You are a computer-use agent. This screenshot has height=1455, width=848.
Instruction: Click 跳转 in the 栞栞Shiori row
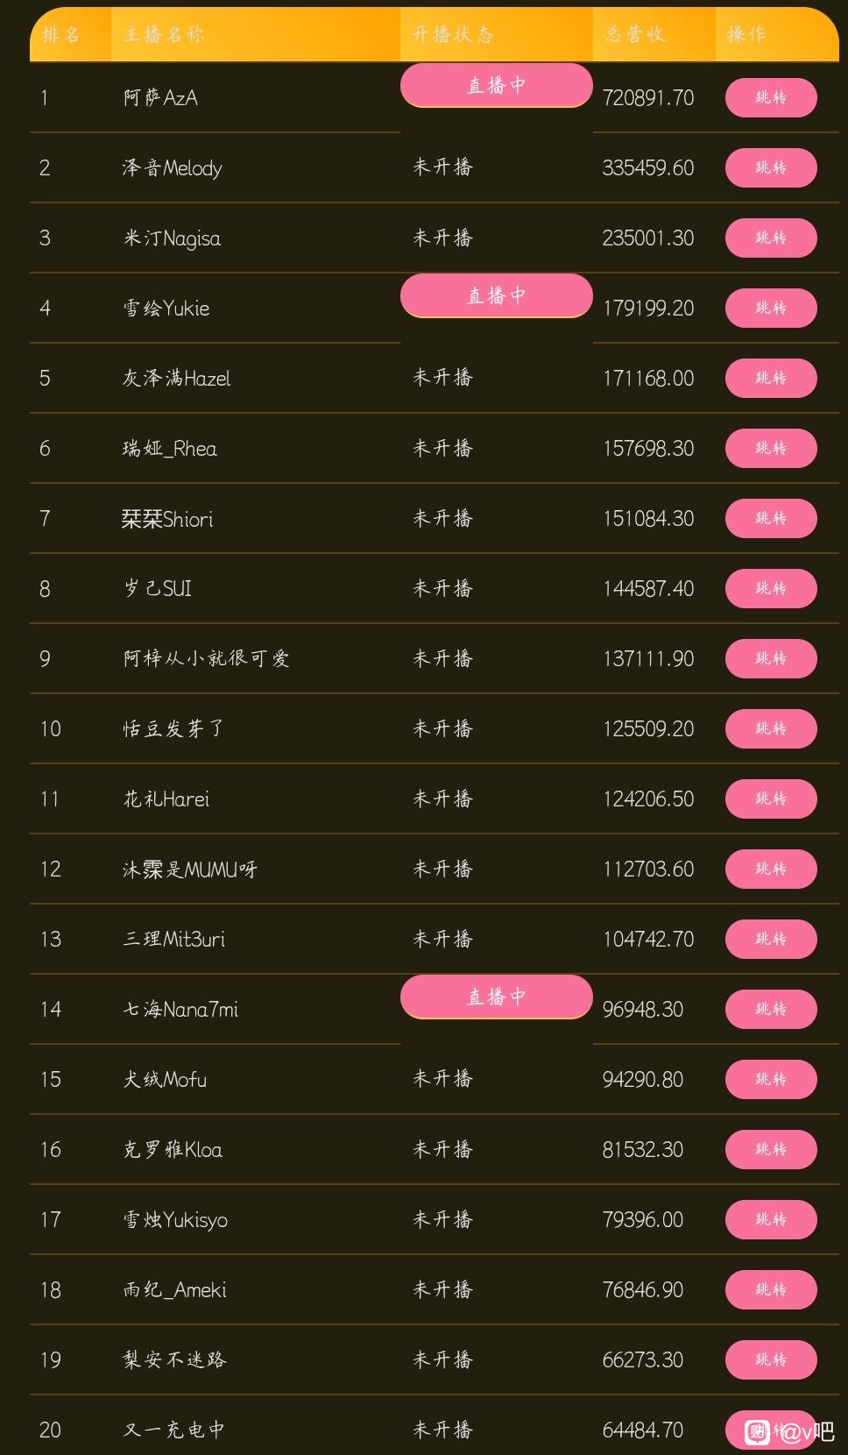coord(771,518)
